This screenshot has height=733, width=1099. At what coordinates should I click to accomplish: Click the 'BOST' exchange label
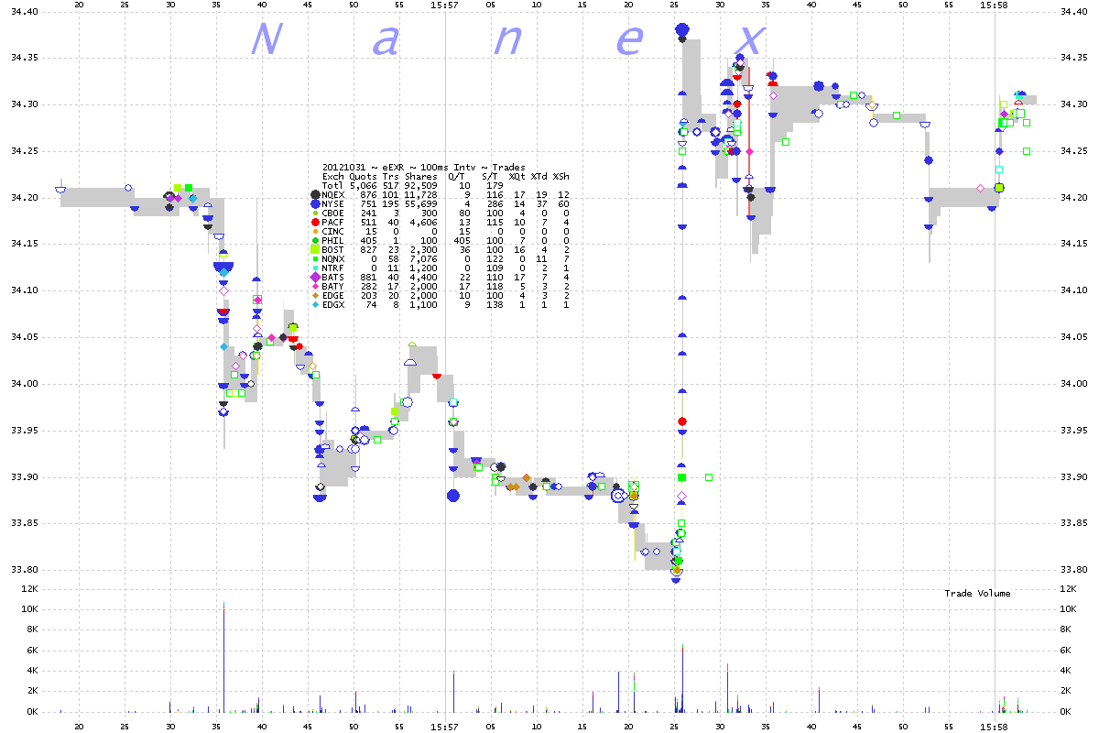333,250
